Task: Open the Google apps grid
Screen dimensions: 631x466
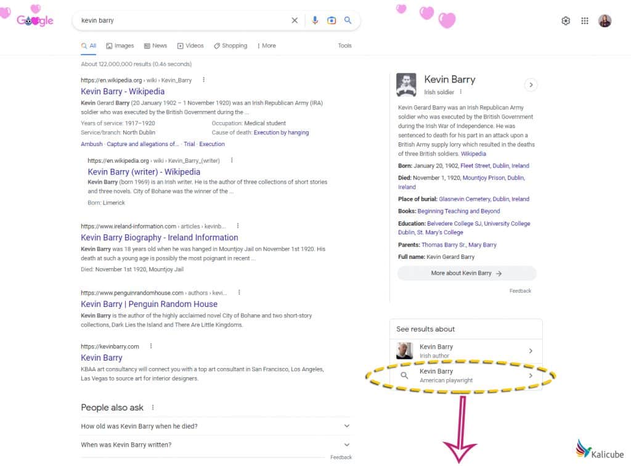Action: click(x=584, y=20)
